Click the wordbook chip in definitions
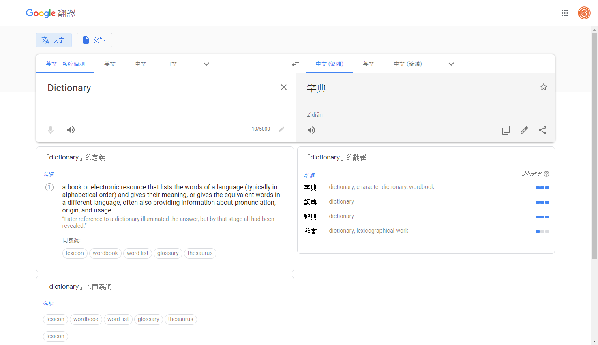 tap(105, 253)
